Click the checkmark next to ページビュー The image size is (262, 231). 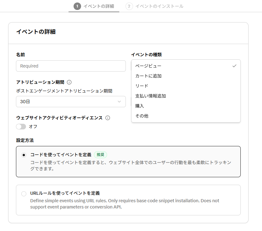coord(234,66)
